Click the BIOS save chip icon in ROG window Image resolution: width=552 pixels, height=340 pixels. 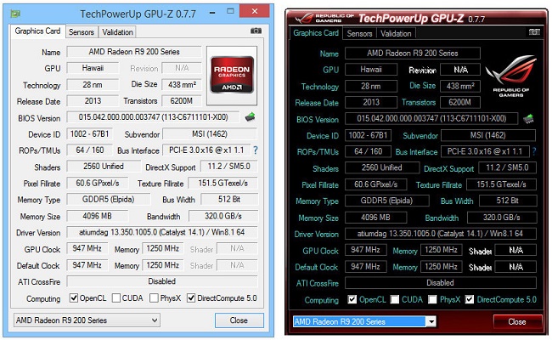pyautogui.click(x=528, y=118)
